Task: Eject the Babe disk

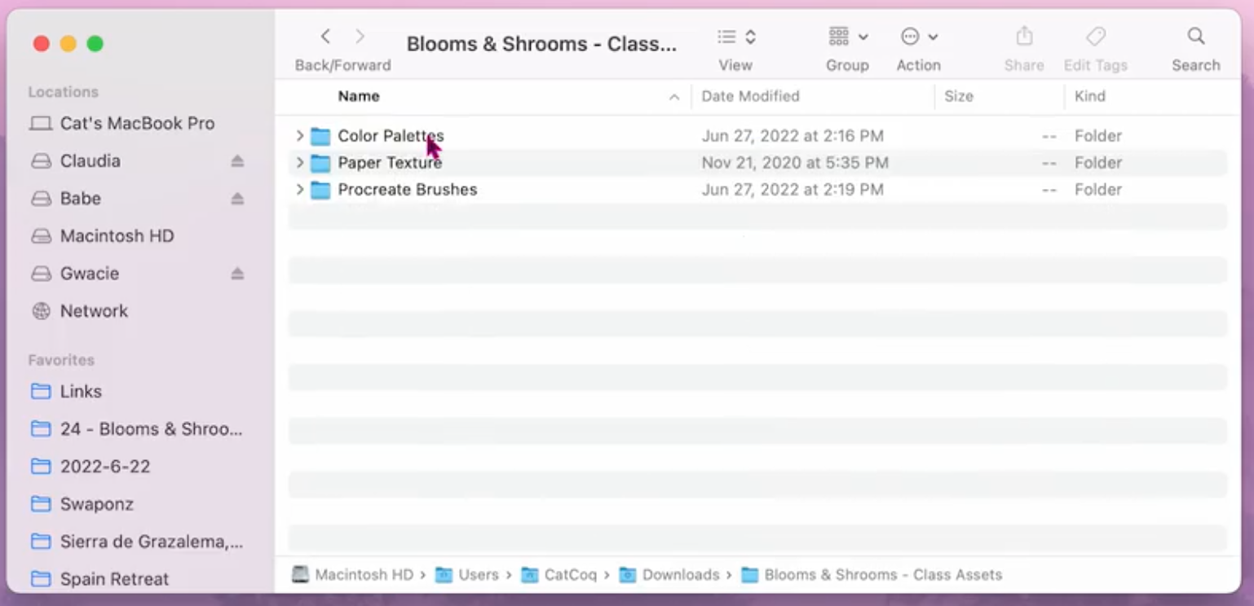Action: pyautogui.click(x=236, y=198)
